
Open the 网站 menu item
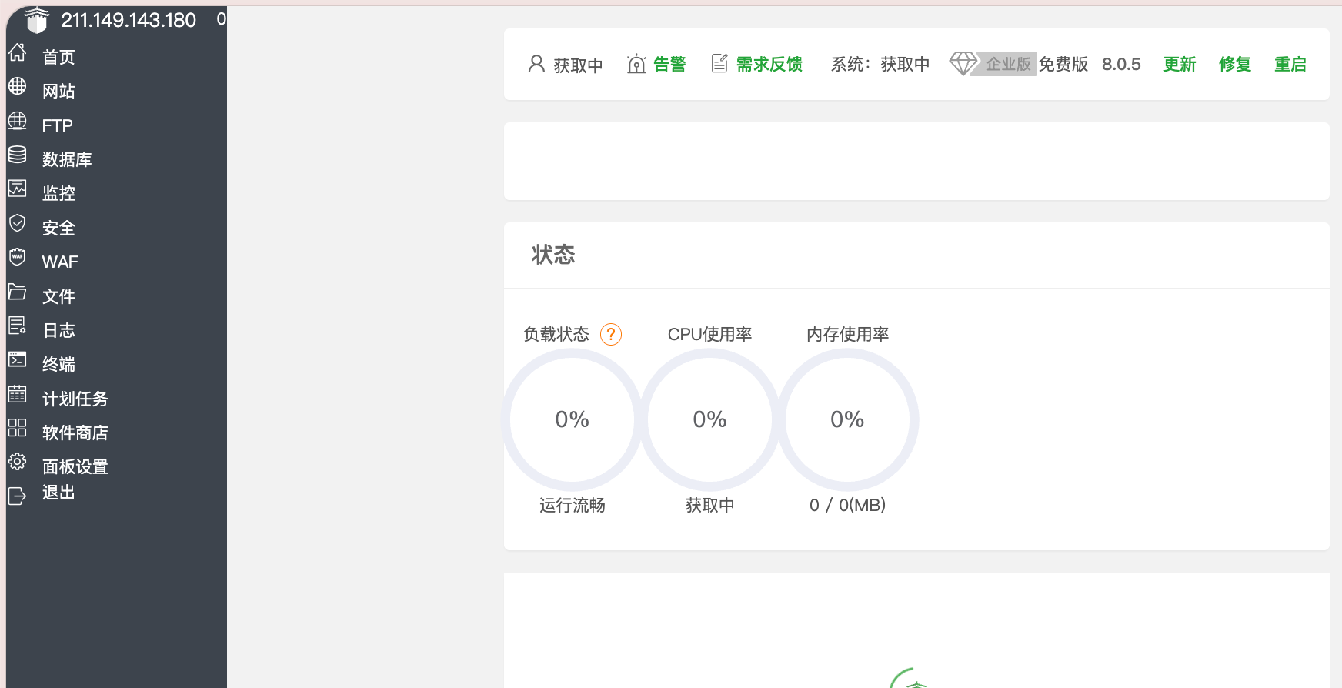[58, 91]
